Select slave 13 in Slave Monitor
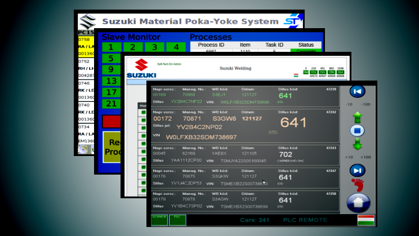 point(111,81)
